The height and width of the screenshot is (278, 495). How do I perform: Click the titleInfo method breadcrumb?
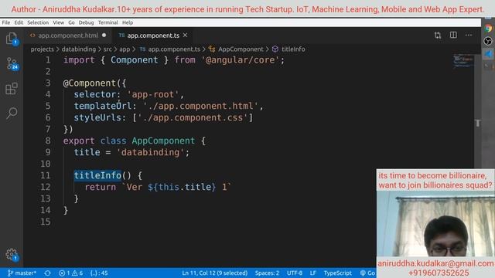click(x=288, y=49)
